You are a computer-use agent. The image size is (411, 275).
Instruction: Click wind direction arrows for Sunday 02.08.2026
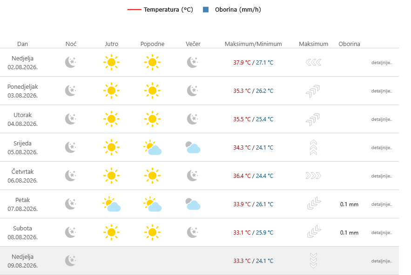[314, 62]
